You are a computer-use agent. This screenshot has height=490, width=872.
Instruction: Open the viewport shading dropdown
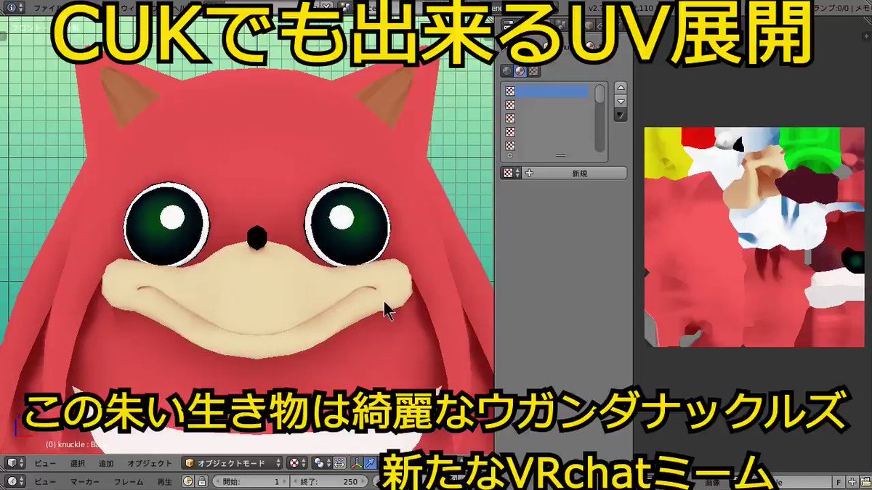298,463
